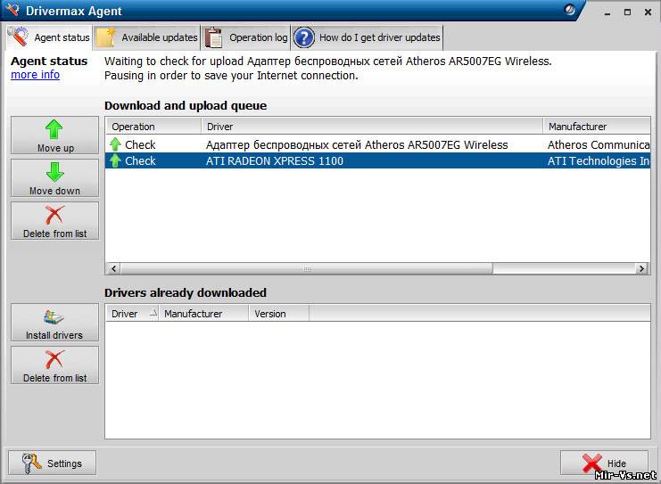Select the Agent status tab
661x484 pixels.
tap(51, 37)
